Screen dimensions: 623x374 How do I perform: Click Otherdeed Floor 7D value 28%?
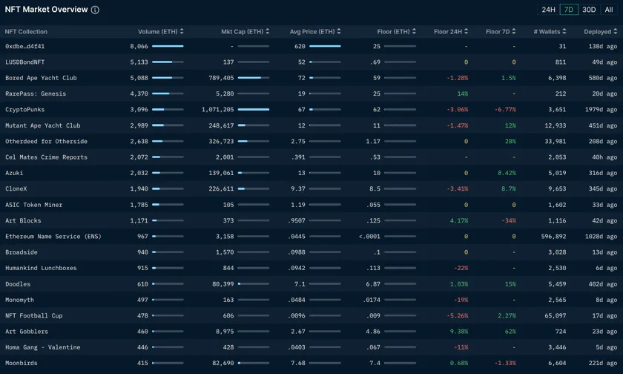[510, 141]
